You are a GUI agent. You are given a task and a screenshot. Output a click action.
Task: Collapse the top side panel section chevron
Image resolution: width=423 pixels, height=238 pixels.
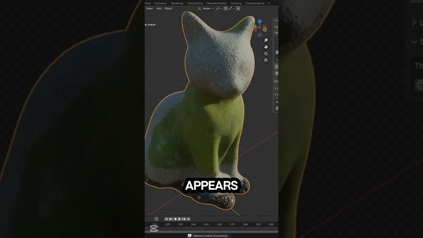click(x=276, y=20)
